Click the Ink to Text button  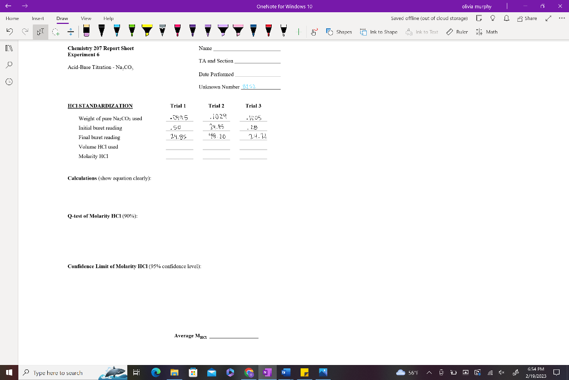point(422,32)
